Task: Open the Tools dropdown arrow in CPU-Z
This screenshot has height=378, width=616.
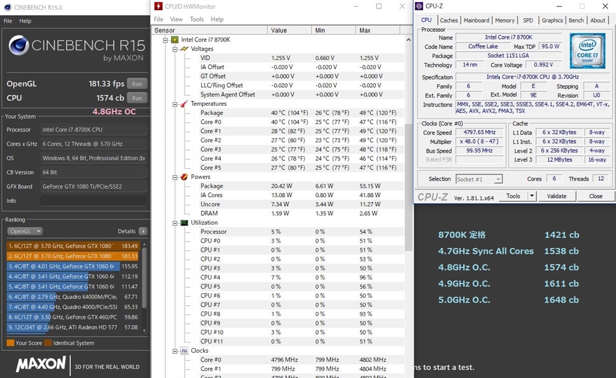Action: point(532,196)
